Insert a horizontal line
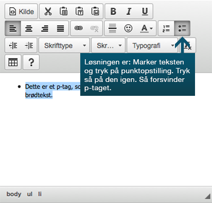Viewport: 212px width, 203px height. click(x=113, y=28)
